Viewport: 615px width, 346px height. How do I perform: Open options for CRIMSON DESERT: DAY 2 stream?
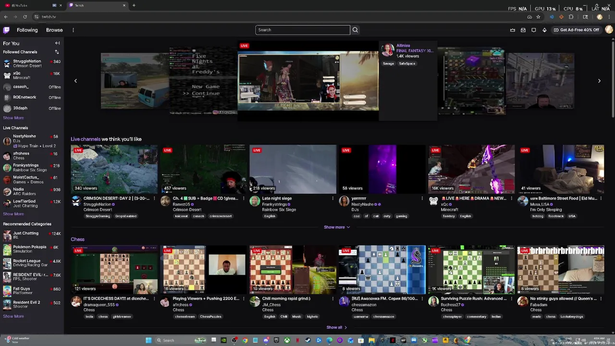154,198
